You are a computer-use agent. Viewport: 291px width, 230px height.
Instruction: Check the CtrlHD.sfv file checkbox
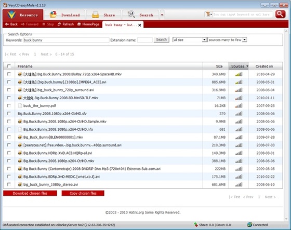pyautogui.click(x=9, y=113)
